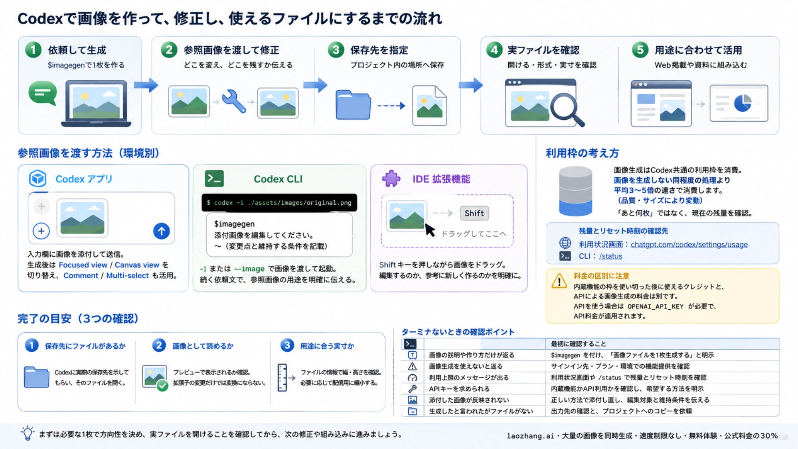Screen dimensions: 798x449
Task: Click the Codex アプリ cube icon
Action: pyautogui.click(x=38, y=178)
